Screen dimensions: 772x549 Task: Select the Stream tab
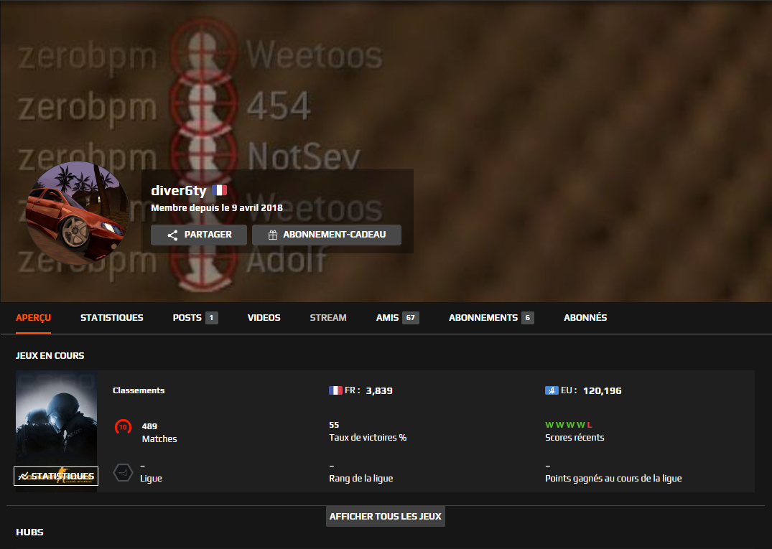point(328,318)
